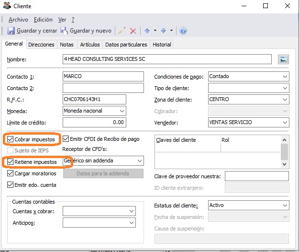Click the Guardar y nuevo icon
Image resolution: width=299 pixels, height=252 pixels.
coord(64,31)
